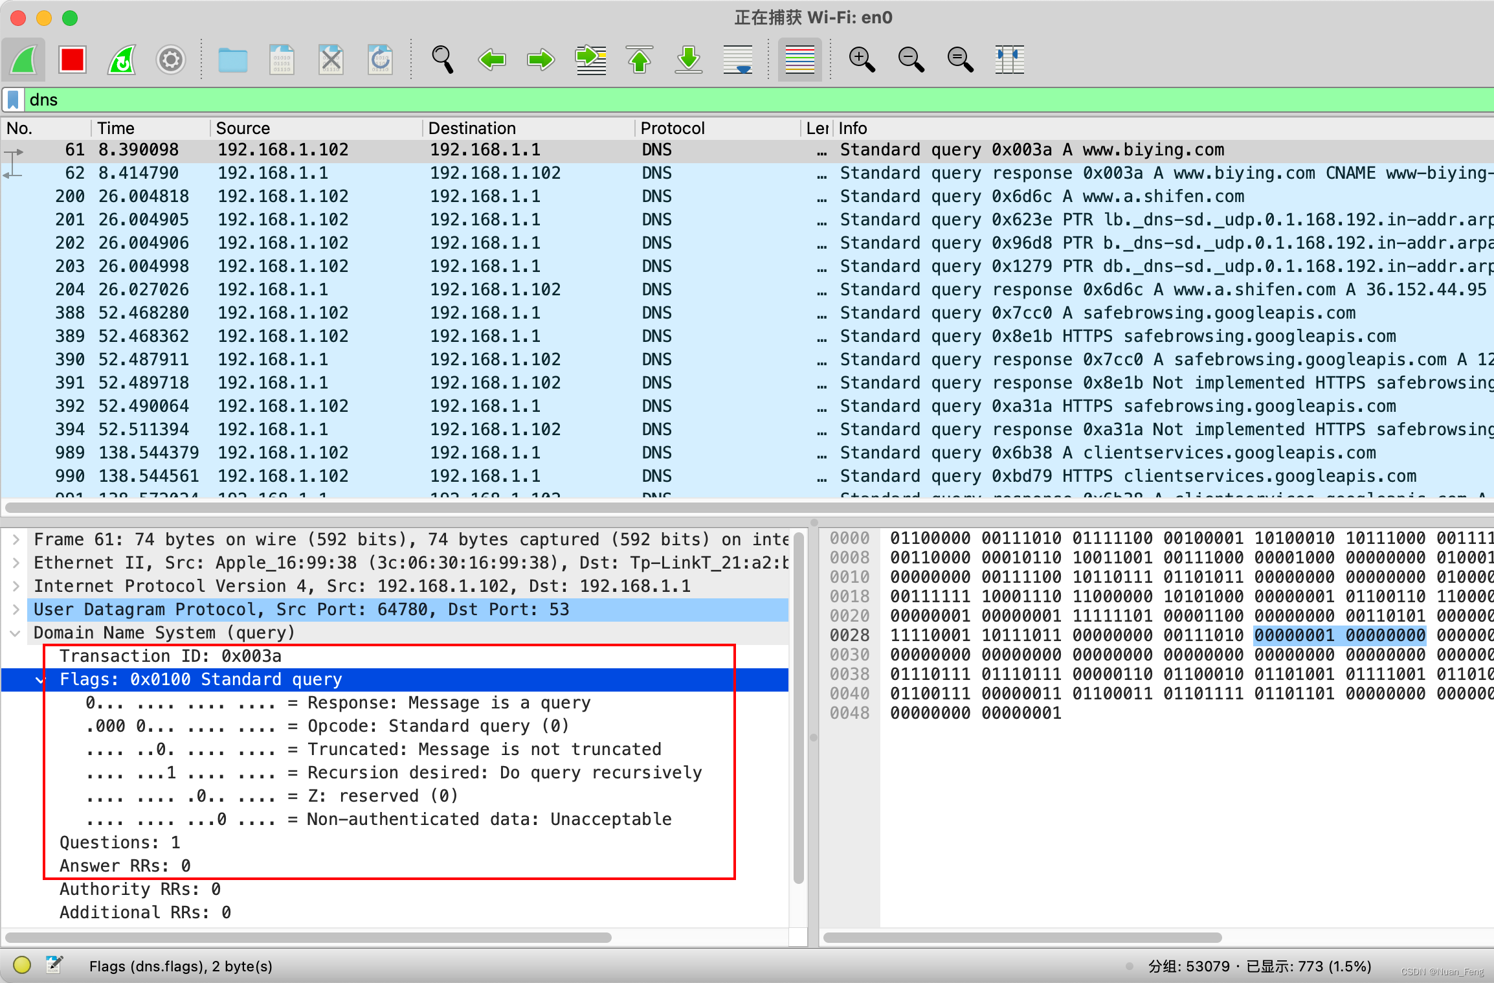
Task: Select the Authority RRs: 0 field
Action: tap(395, 889)
